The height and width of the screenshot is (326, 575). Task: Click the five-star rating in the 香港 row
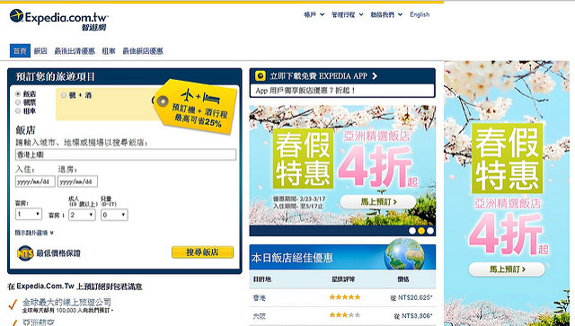pyautogui.click(x=345, y=297)
